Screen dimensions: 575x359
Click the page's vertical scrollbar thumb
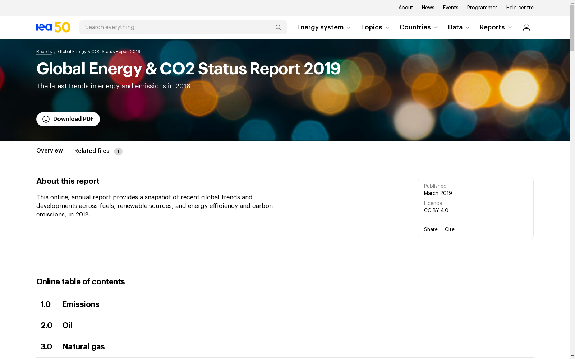[572, 28]
